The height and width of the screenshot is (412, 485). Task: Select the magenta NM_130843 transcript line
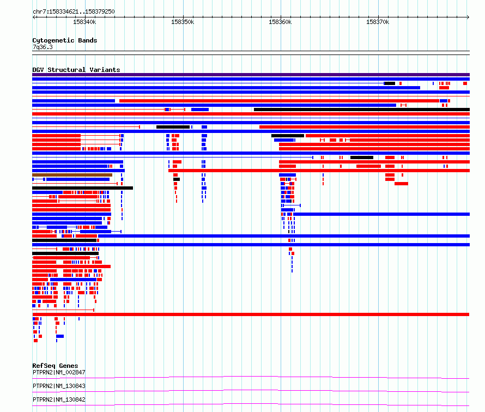tap(251, 391)
